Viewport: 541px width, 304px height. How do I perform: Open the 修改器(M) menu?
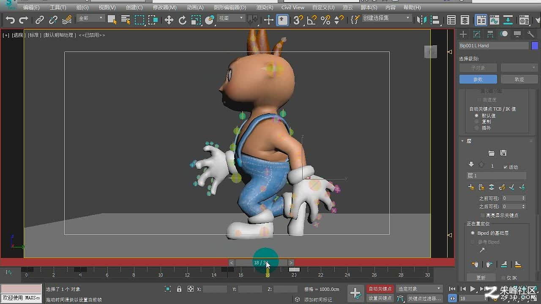[x=165, y=8]
